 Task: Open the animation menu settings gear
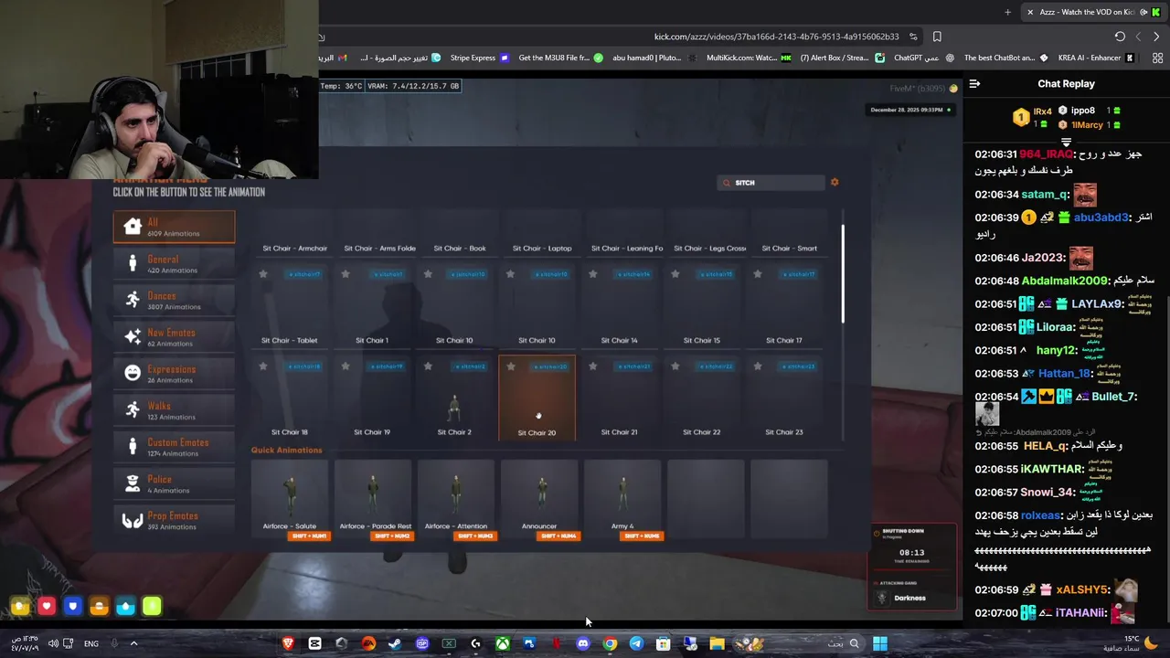(x=835, y=183)
